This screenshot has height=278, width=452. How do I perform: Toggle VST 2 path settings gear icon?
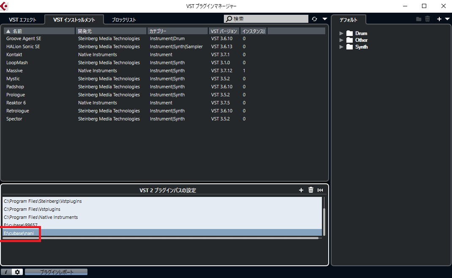click(17, 272)
